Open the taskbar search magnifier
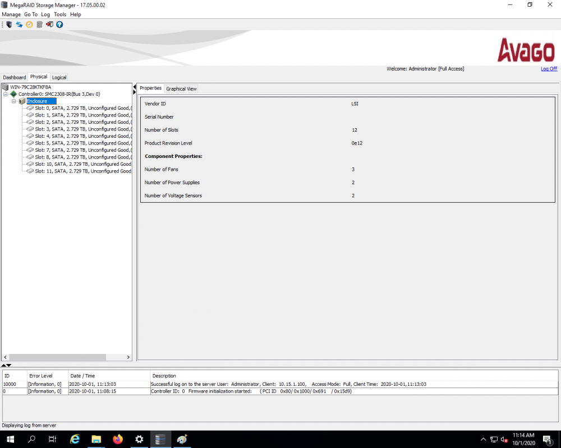The width and height of the screenshot is (561, 448). pos(31,439)
